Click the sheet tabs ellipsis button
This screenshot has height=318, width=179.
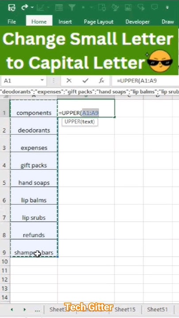(x=37, y=310)
